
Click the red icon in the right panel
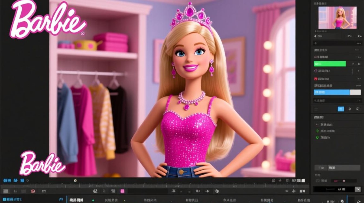(x=316, y=79)
